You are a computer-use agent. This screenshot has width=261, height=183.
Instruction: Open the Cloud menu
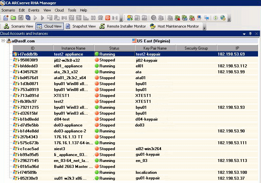(59, 10)
